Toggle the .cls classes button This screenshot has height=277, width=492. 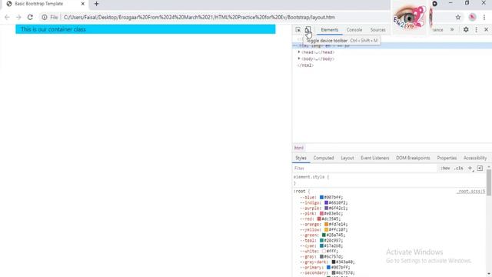tap(459, 169)
